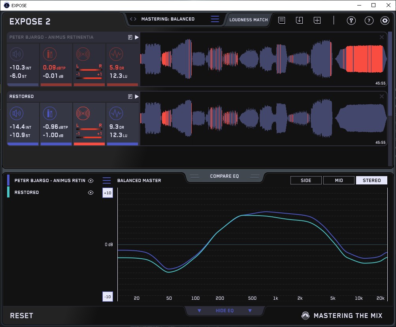Screen dimensions: 396x327
Task: Select the stereo phase icon on RESTORED track
Action: 83,113
